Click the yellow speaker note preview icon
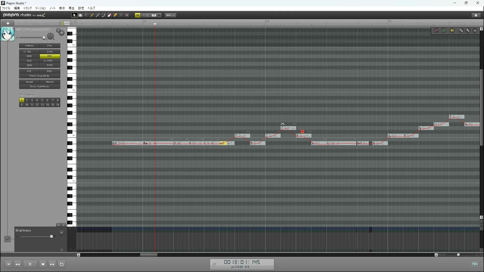Viewport: 484px width, 272px height. tap(452, 30)
